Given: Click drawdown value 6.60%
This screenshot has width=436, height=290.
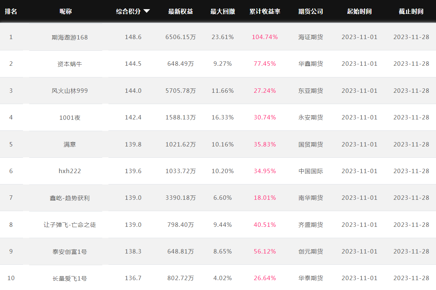Looking at the screenshot, I should pos(223,198).
